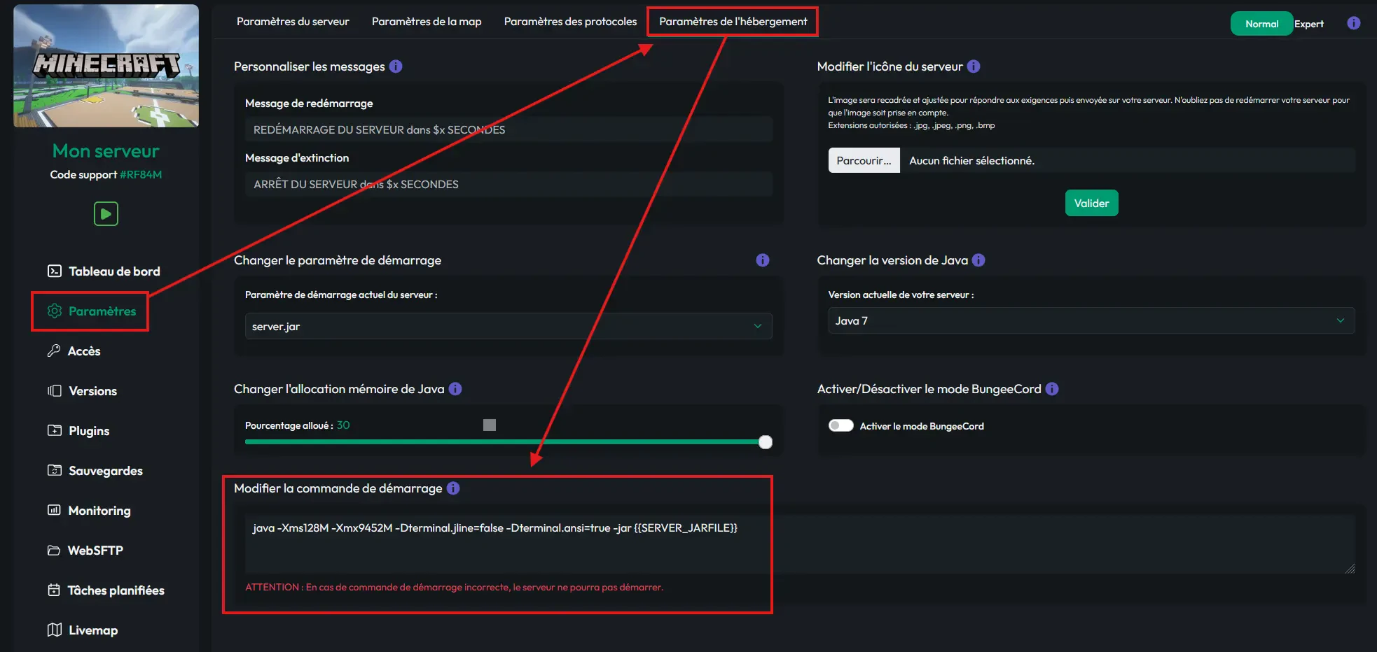The width and height of the screenshot is (1377, 652).
Task: Open the Paramètres des protocoles tab
Action: [x=570, y=22]
